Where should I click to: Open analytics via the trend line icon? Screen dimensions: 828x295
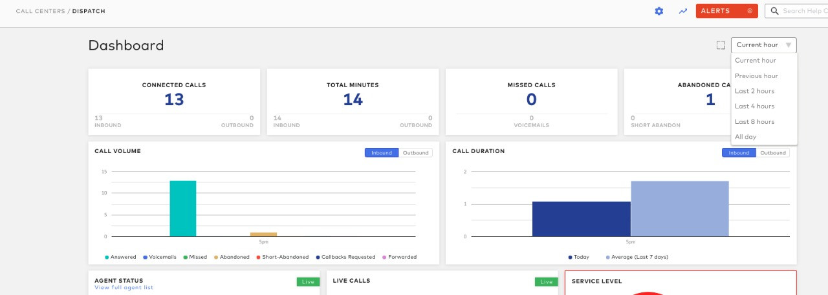(682, 11)
